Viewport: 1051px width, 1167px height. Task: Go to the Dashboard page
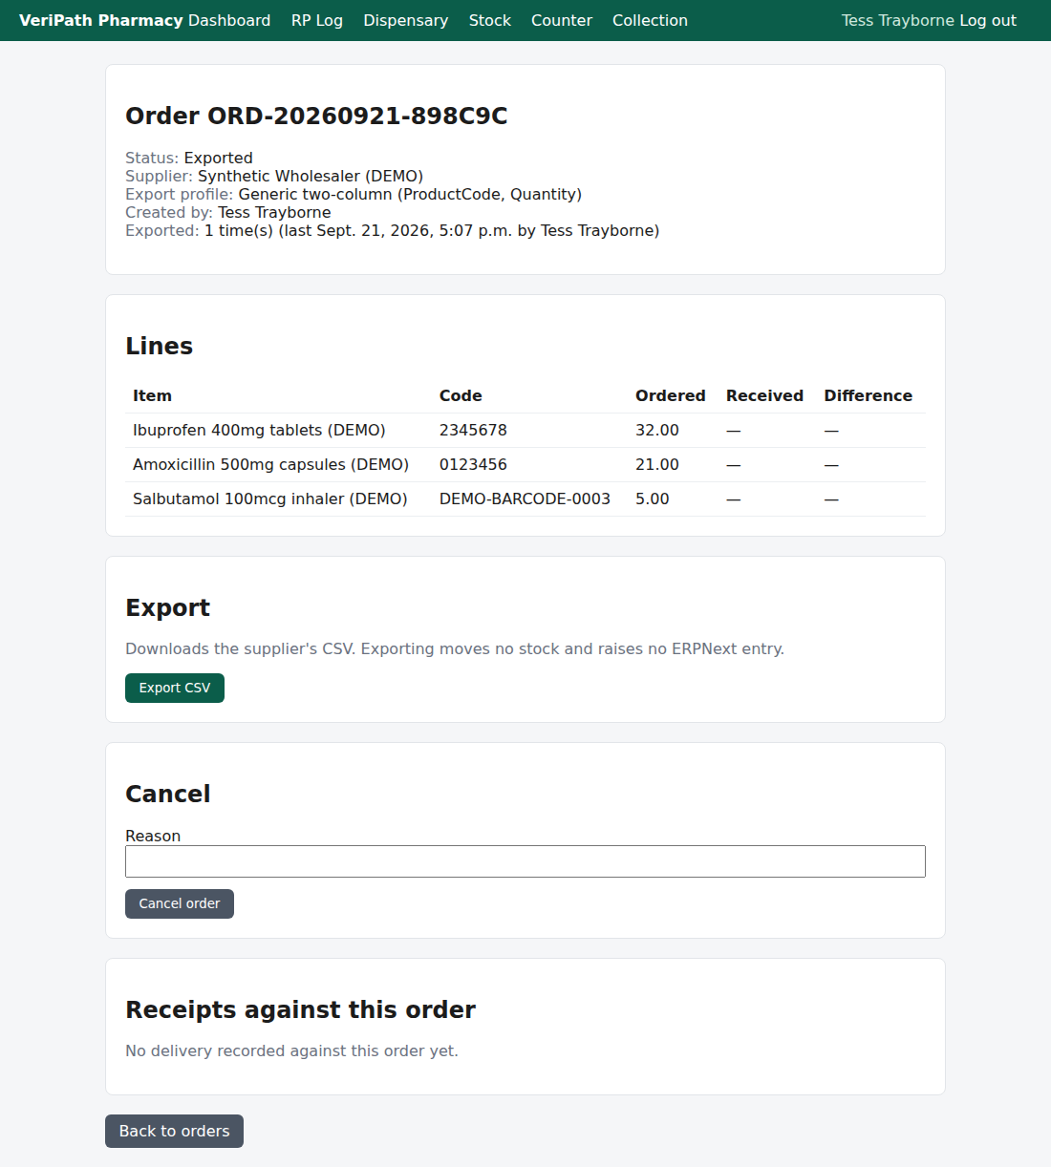[229, 20]
